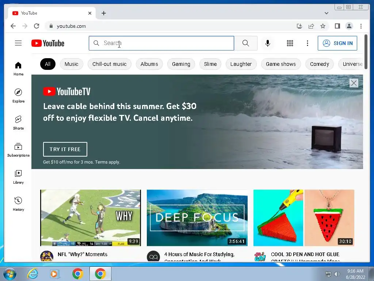Expand the Chrome tab search chevron
This screenshot has height=281, width=374.
coord(326,13)
